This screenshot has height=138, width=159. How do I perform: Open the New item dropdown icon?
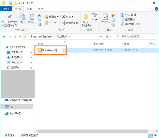(x=95, y=15)
